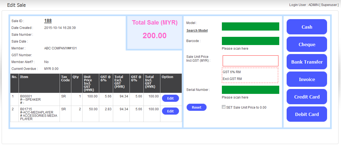This screenshot has height=146, width=341.
Task: Select Cheque as payment method
Action: [x=307, y=44]
